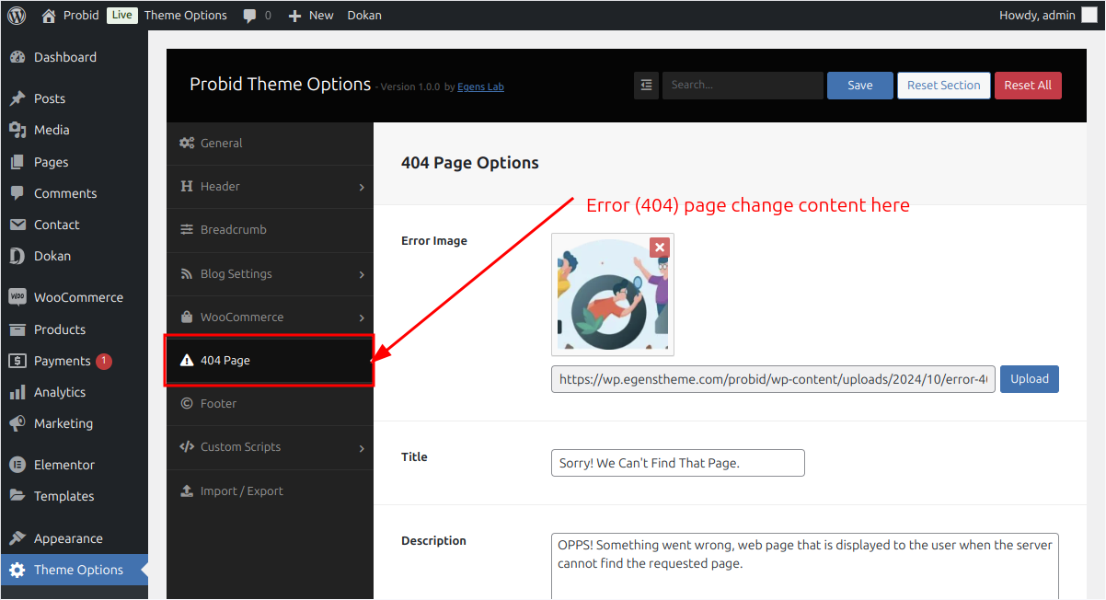Viewport: 1106px width, 600px height.
Task: Open the Payments menu with 1 notification
Action: pos(74,361)
